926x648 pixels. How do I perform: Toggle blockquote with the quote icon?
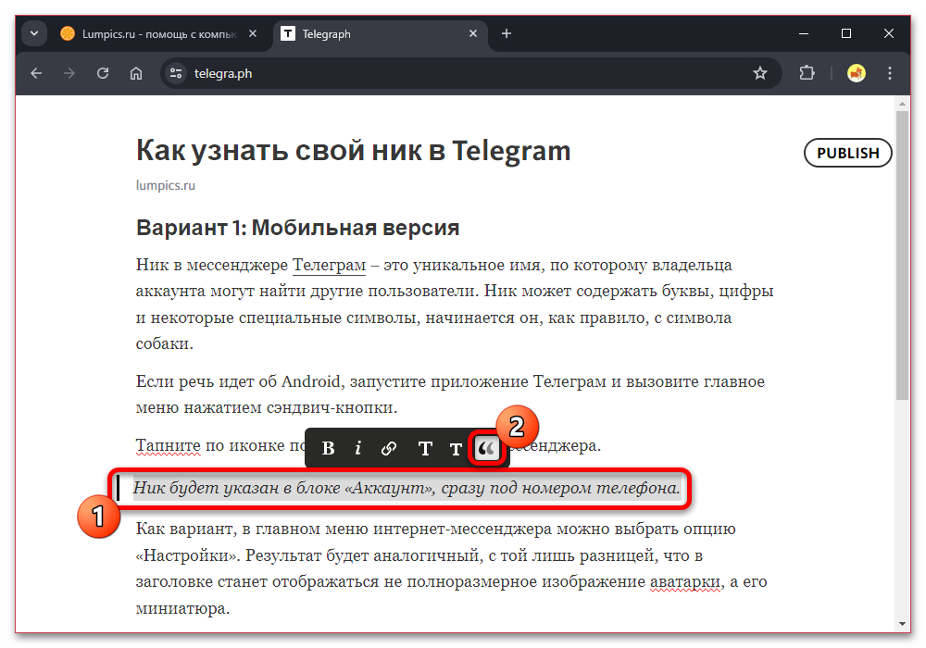point(487,449)
